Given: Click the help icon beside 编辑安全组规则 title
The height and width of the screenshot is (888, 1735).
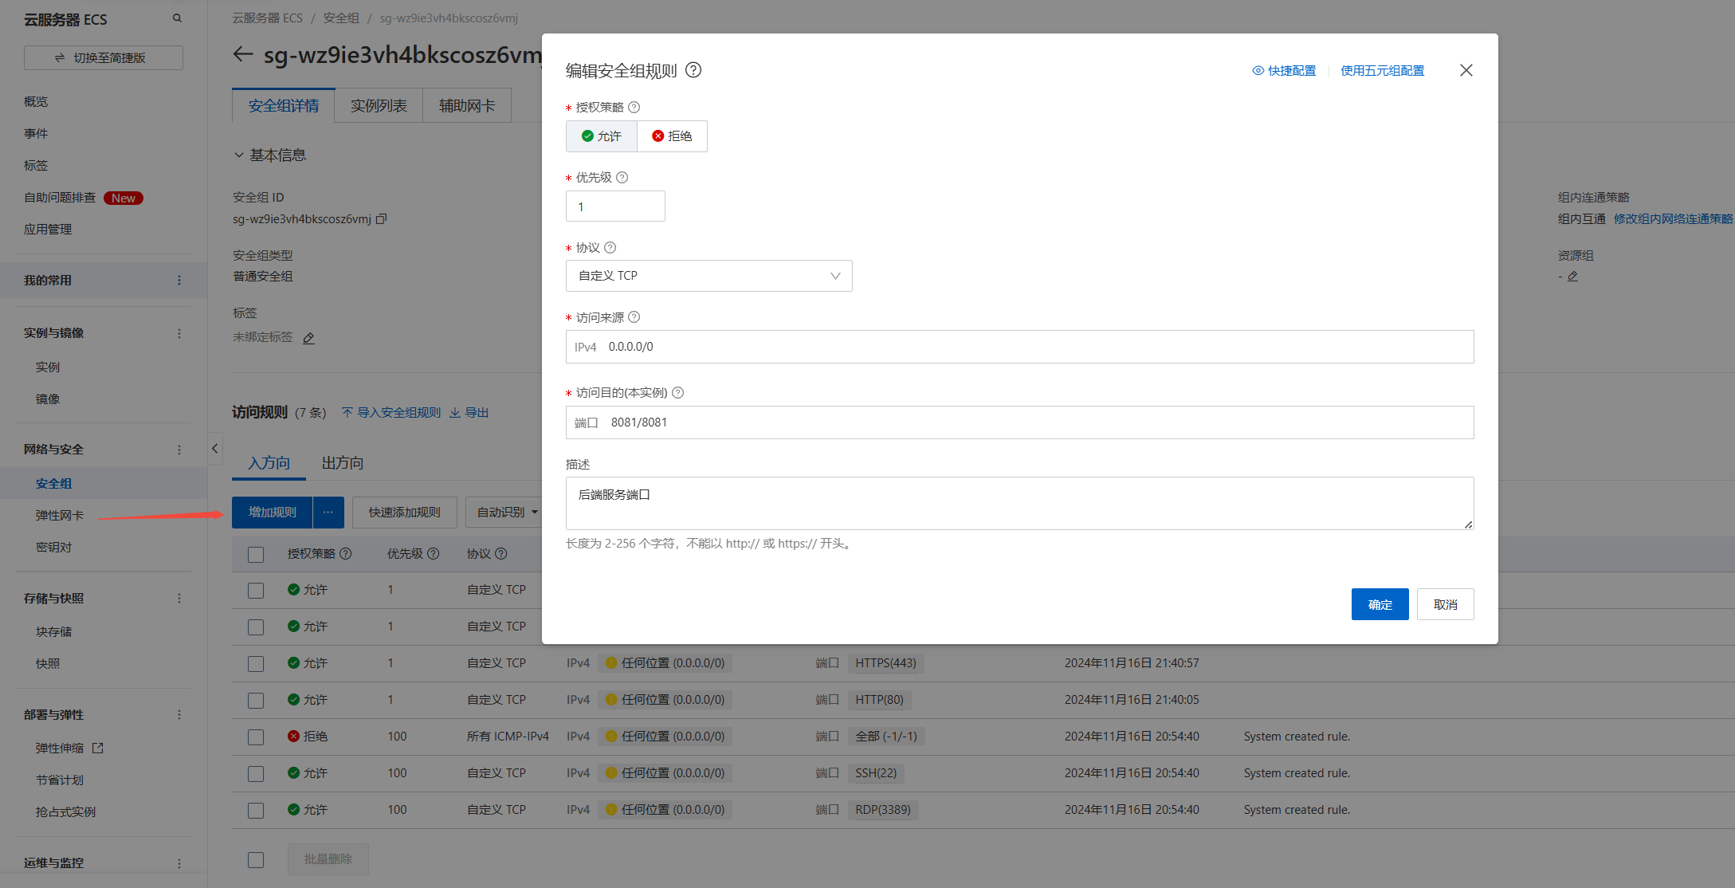Looking at the screenshot, I should point(693,70).
